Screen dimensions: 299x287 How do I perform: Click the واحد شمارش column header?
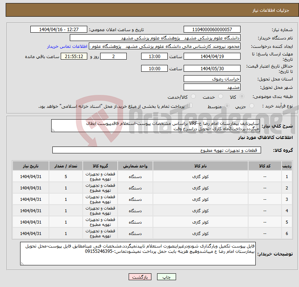(135, 166)
